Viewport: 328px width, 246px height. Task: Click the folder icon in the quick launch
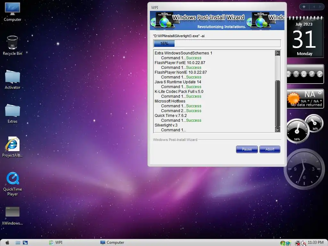[x=18, y=243]
